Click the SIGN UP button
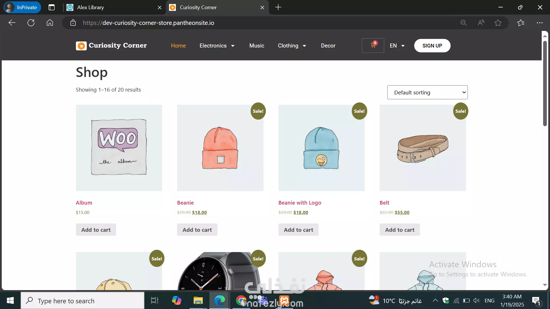Image resolution: width=550 pixels, height=309 pixels. [x=432, y=45]
